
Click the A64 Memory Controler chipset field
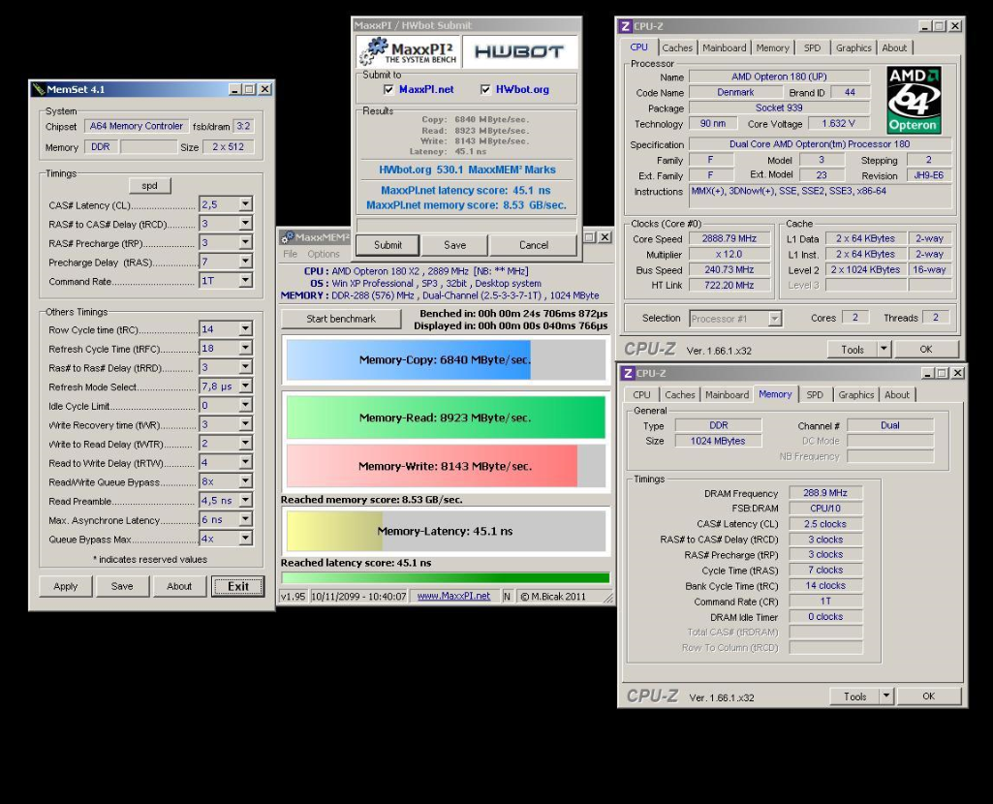click(137, 126)
